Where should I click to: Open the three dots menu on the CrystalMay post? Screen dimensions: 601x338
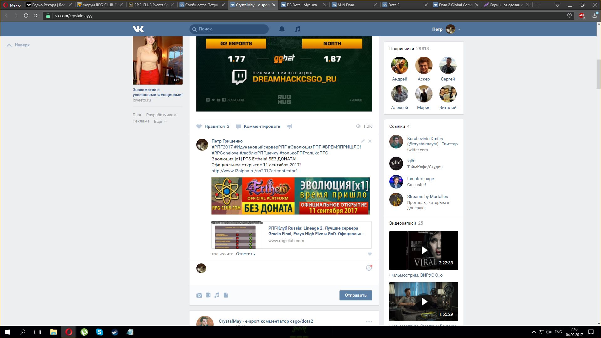[x=369, y=322]
